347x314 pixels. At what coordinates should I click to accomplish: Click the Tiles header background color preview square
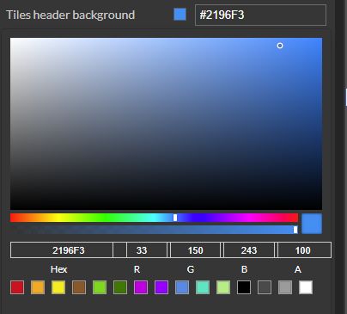click(180, 15)
